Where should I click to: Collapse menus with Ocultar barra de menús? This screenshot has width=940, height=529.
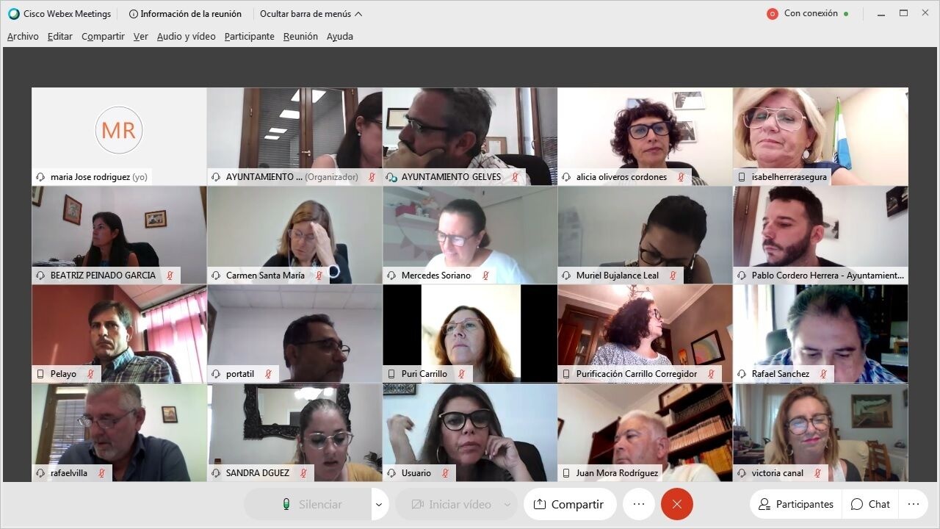pyautogui.click(x=311, y=14)
